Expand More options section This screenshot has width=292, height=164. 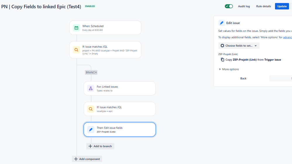(x=229, y=69)
